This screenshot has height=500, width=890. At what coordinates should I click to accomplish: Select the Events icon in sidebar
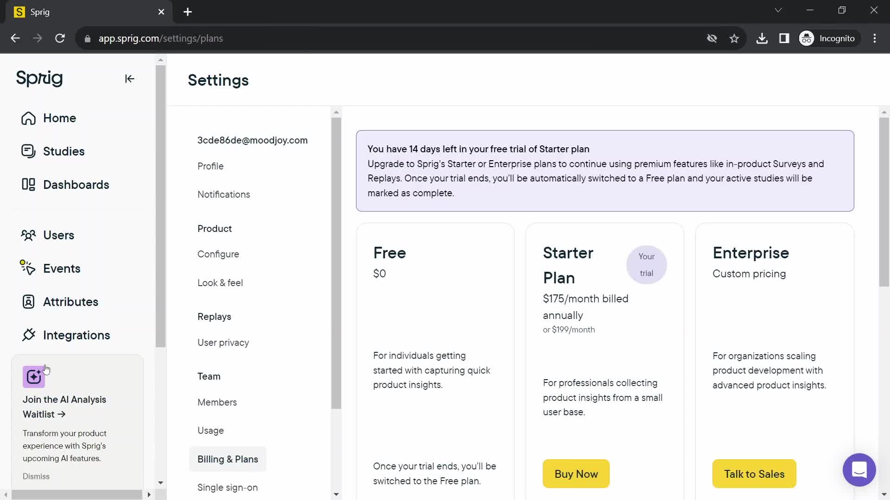click(x=28, y=269)
